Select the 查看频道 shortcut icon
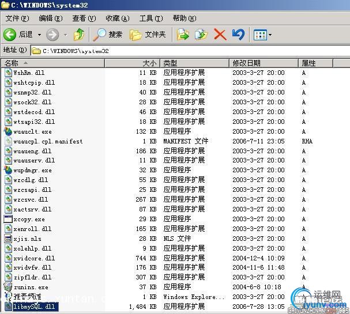This screenshot has width=350, height=314. pyautogui.click(x=8, y=297)
